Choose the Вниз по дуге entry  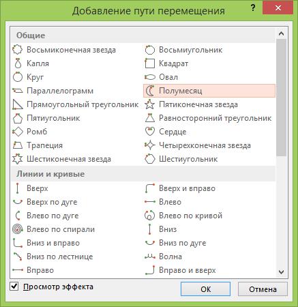click(x=183, y=243)
